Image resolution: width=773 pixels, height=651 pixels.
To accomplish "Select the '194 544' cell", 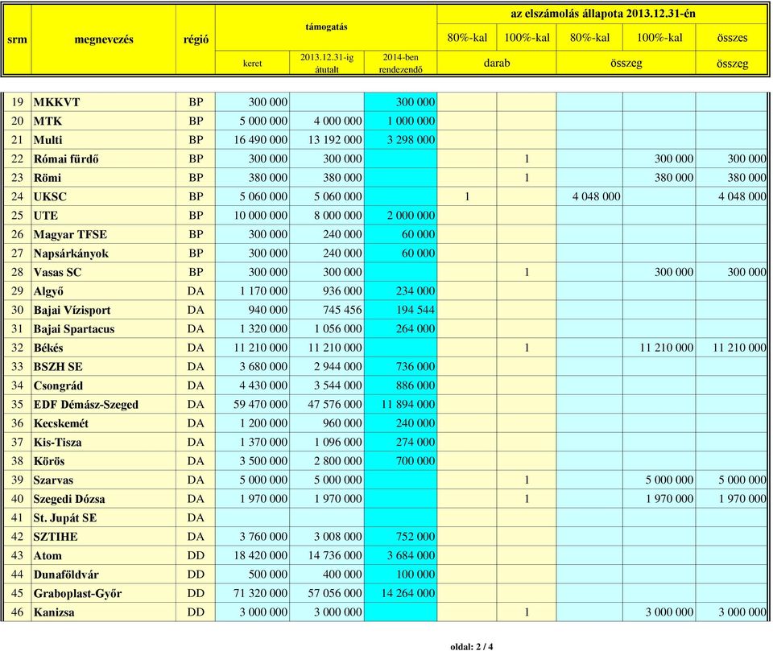I will click(400, 310).
